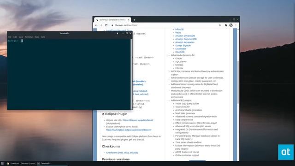Image resolution: width=295 pixels, height=166 pixels.
Task: Open the Tabs menu in Terminal
Action: click(x=37, y=37)
